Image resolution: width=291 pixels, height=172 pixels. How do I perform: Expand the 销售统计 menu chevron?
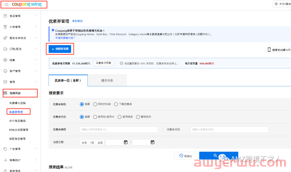tap(36, 160)
